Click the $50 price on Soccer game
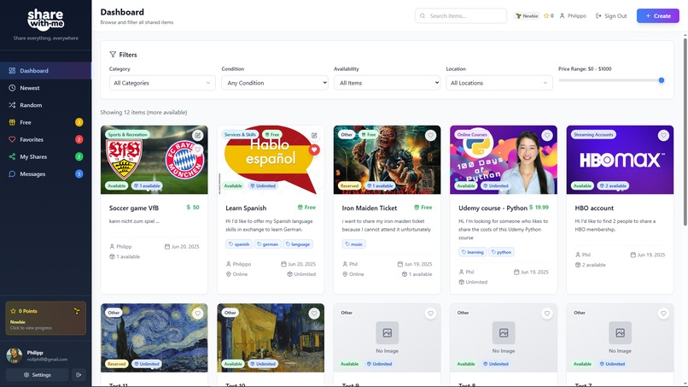This screenshot has width=688, height=387. 193,208
